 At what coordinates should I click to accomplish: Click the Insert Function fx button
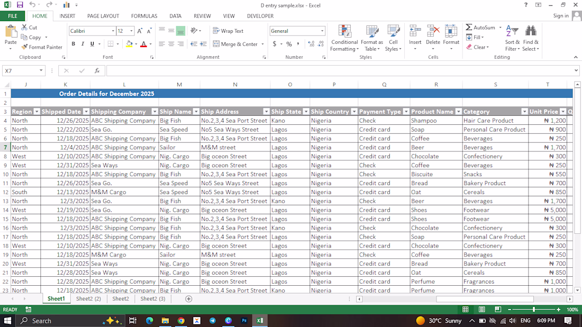[x=97, y=70]
